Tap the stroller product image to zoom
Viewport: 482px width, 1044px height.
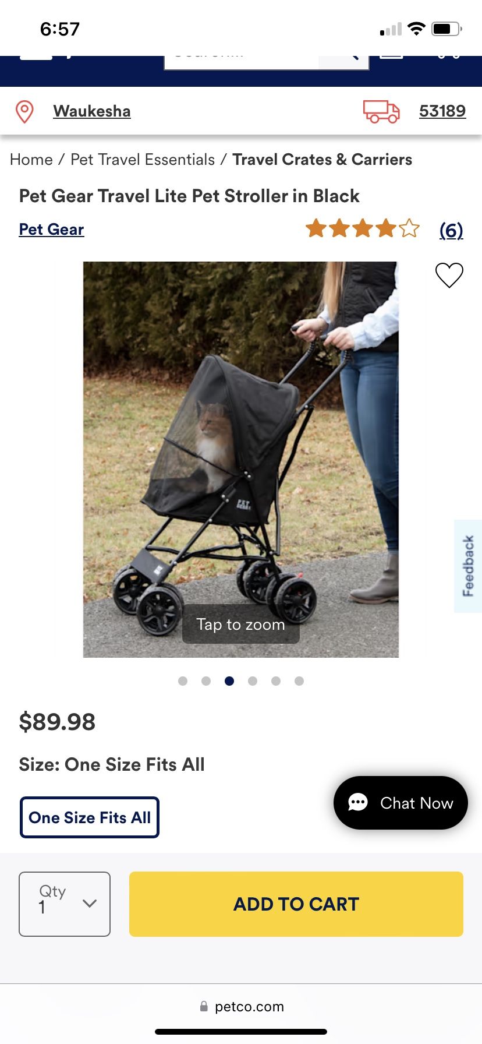click(241, 460)
